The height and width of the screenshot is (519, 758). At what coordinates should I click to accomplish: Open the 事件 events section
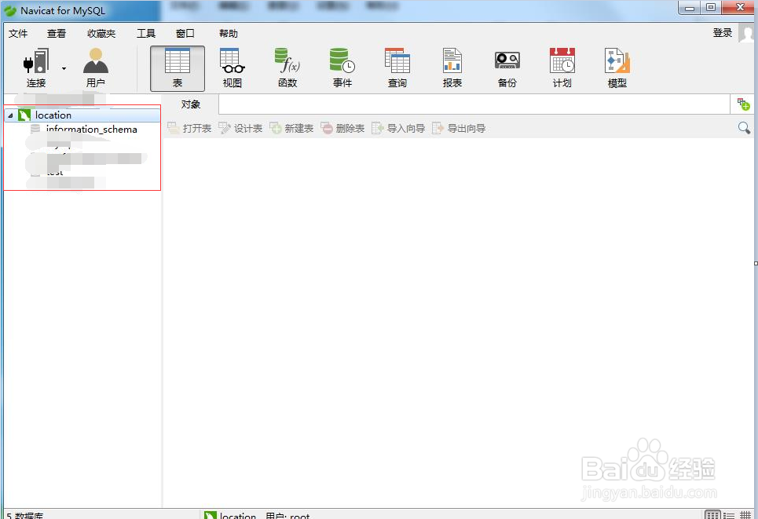tap(342, 68)
